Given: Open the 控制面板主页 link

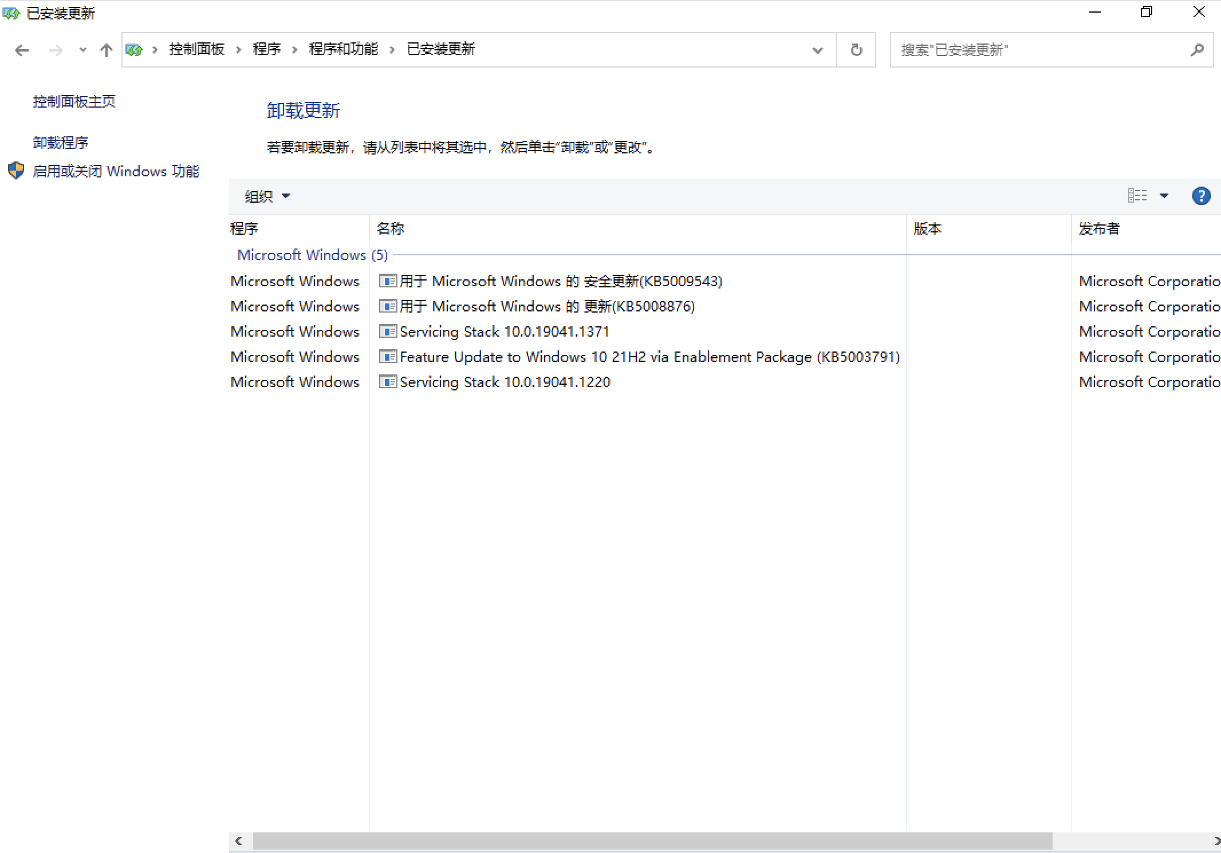Looking at the screenshot, I should pos(74,102).
